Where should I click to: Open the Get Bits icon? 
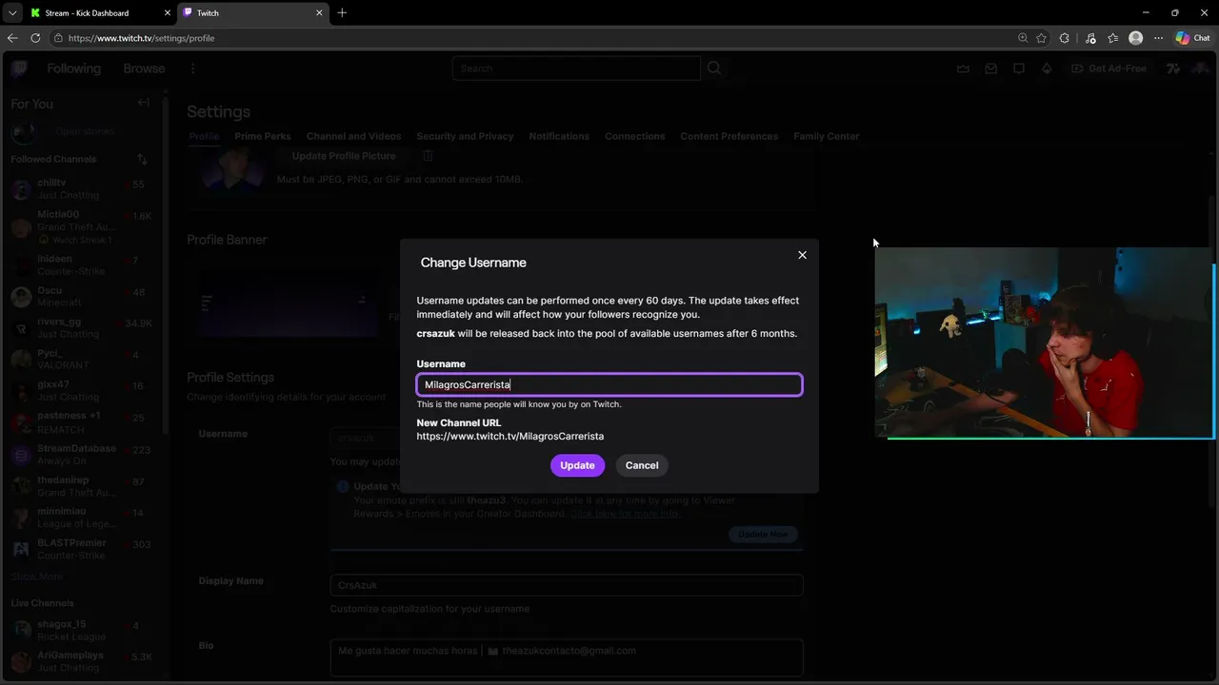tap(1047, 68)
